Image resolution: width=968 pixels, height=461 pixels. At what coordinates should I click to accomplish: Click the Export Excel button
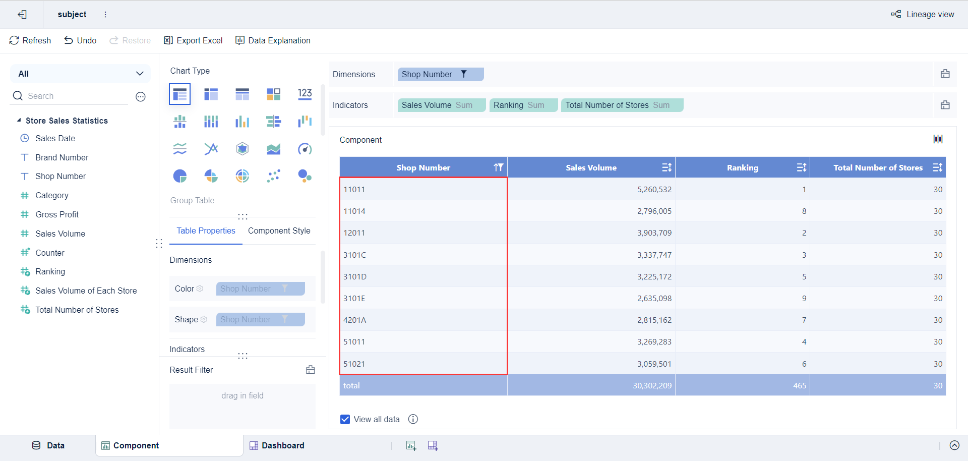coord(193,40)
